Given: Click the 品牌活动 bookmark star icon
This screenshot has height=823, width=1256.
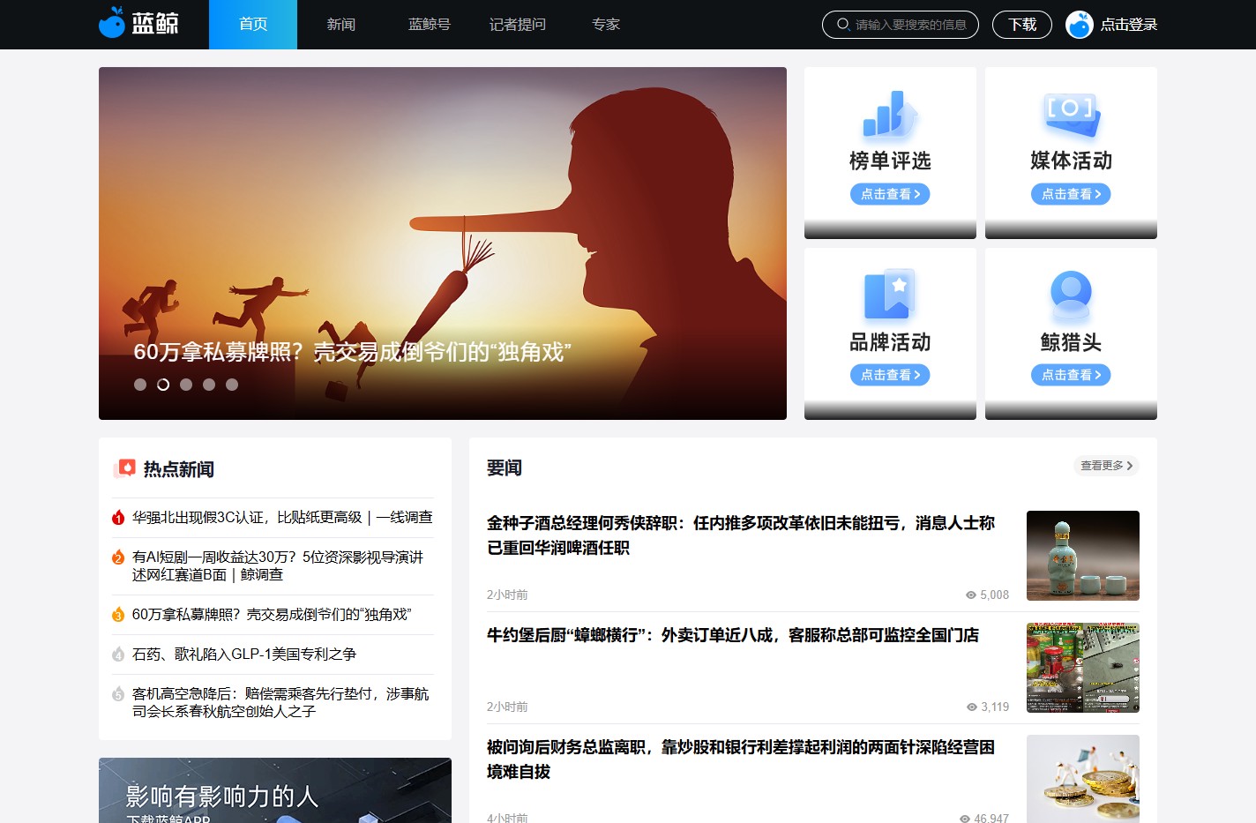Looking at the screenshot, I should click(x=890, y=295).
